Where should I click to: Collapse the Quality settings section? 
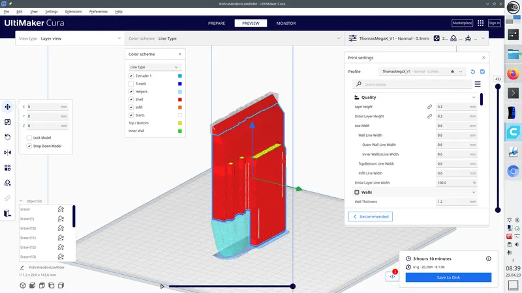[x=474, y=98]
